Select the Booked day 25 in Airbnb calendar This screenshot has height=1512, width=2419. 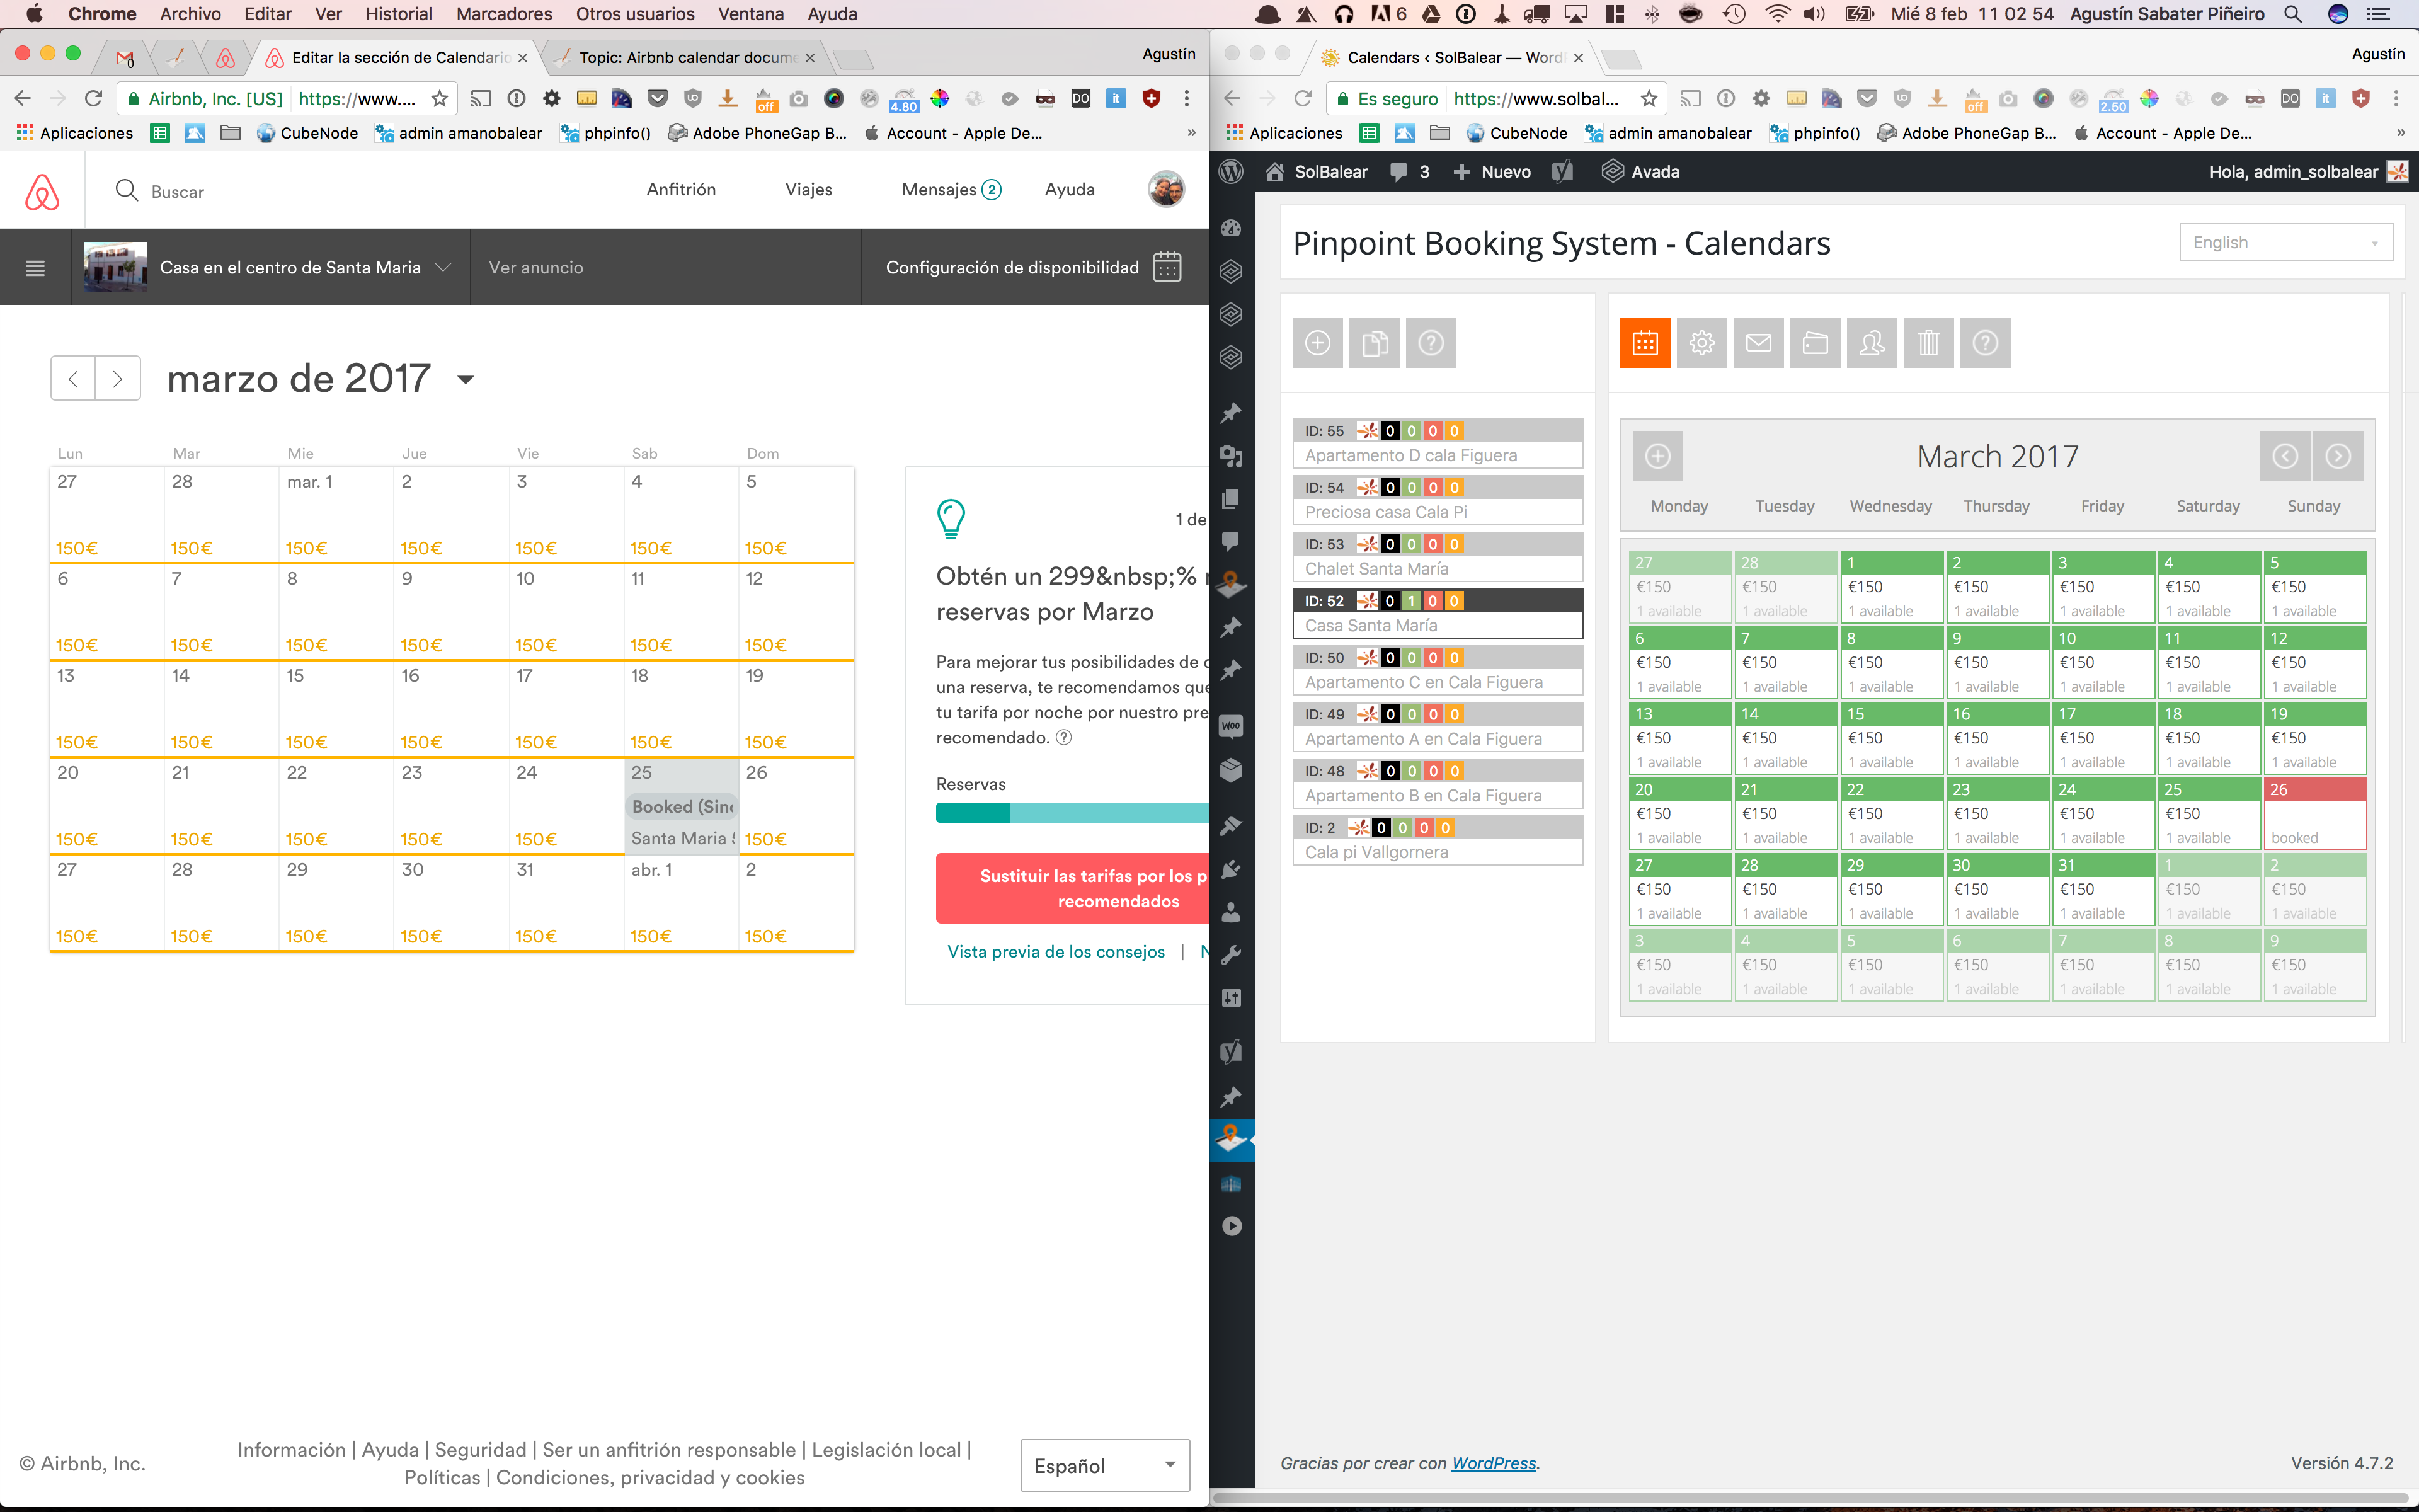tap(682, 806)
